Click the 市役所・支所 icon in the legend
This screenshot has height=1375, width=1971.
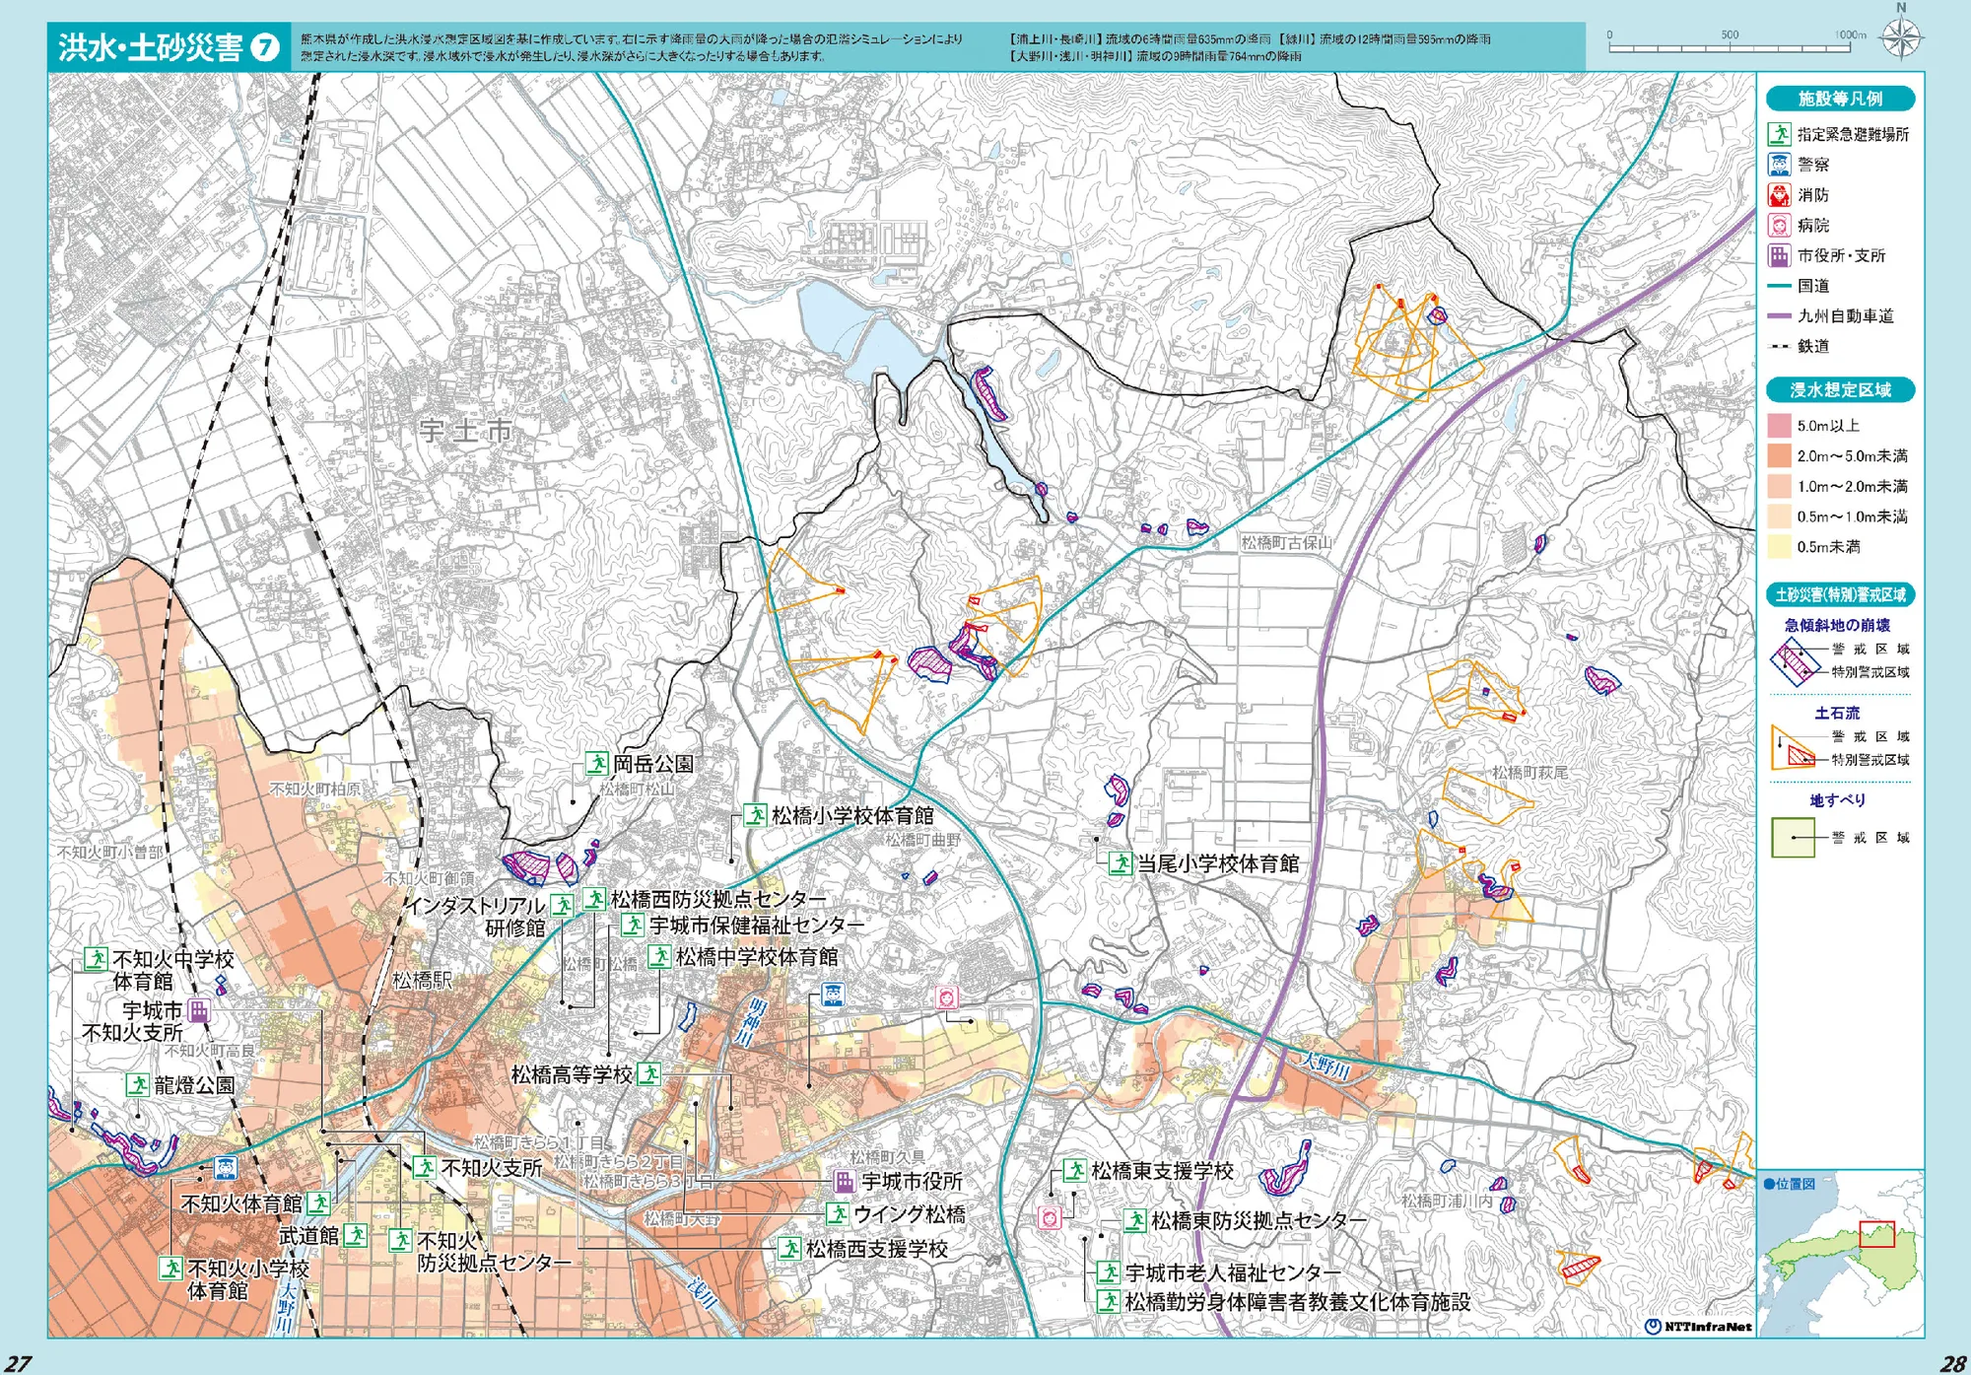click(1779, 256)
